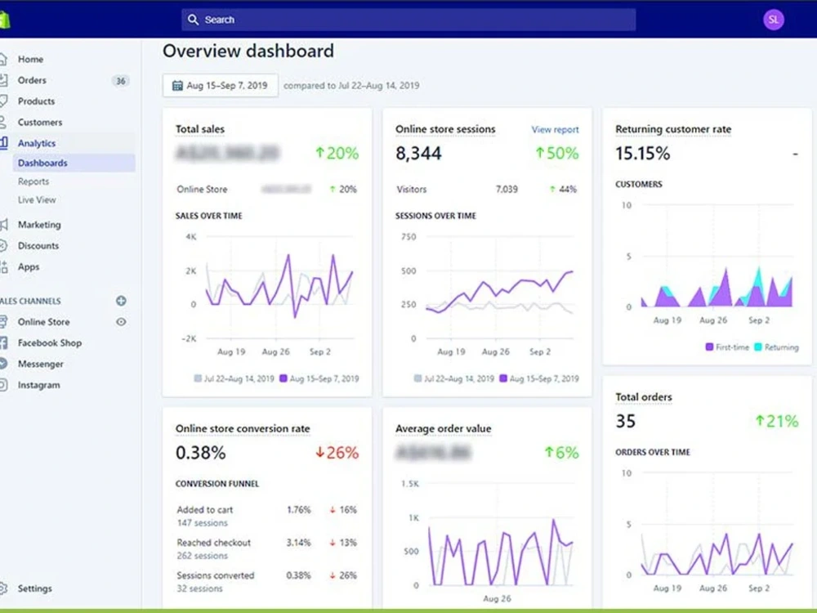Viewport: 817px width, 613px height.
Task: Open the Online Store sales channel
Action: point(44,322)
